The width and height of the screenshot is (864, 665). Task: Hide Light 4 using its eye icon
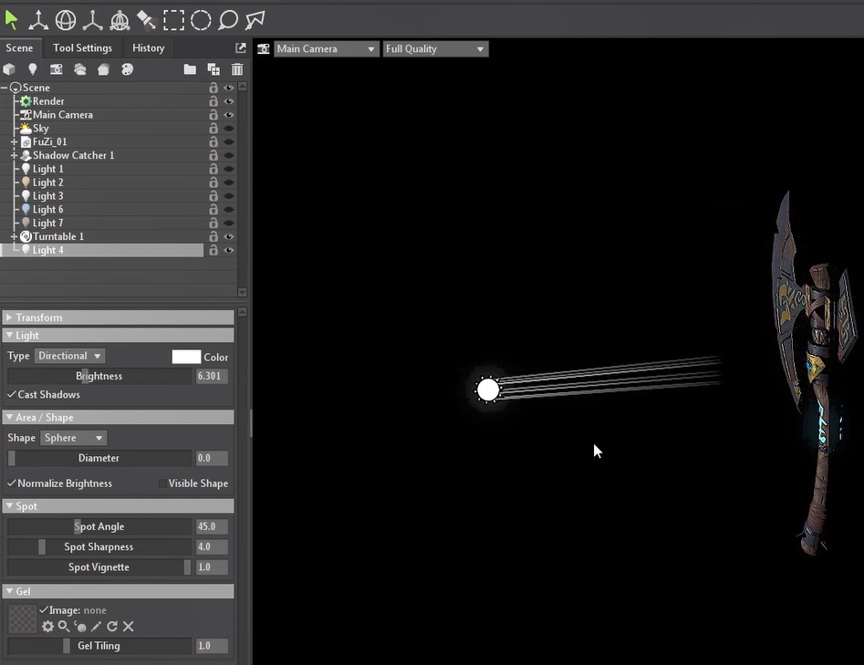tap(229, 250)
